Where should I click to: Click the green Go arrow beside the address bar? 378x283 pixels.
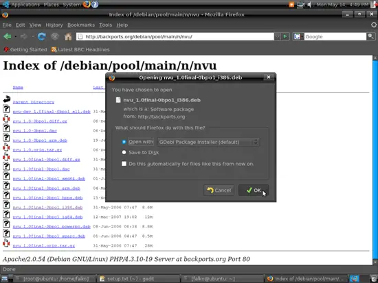pos(285,36)
